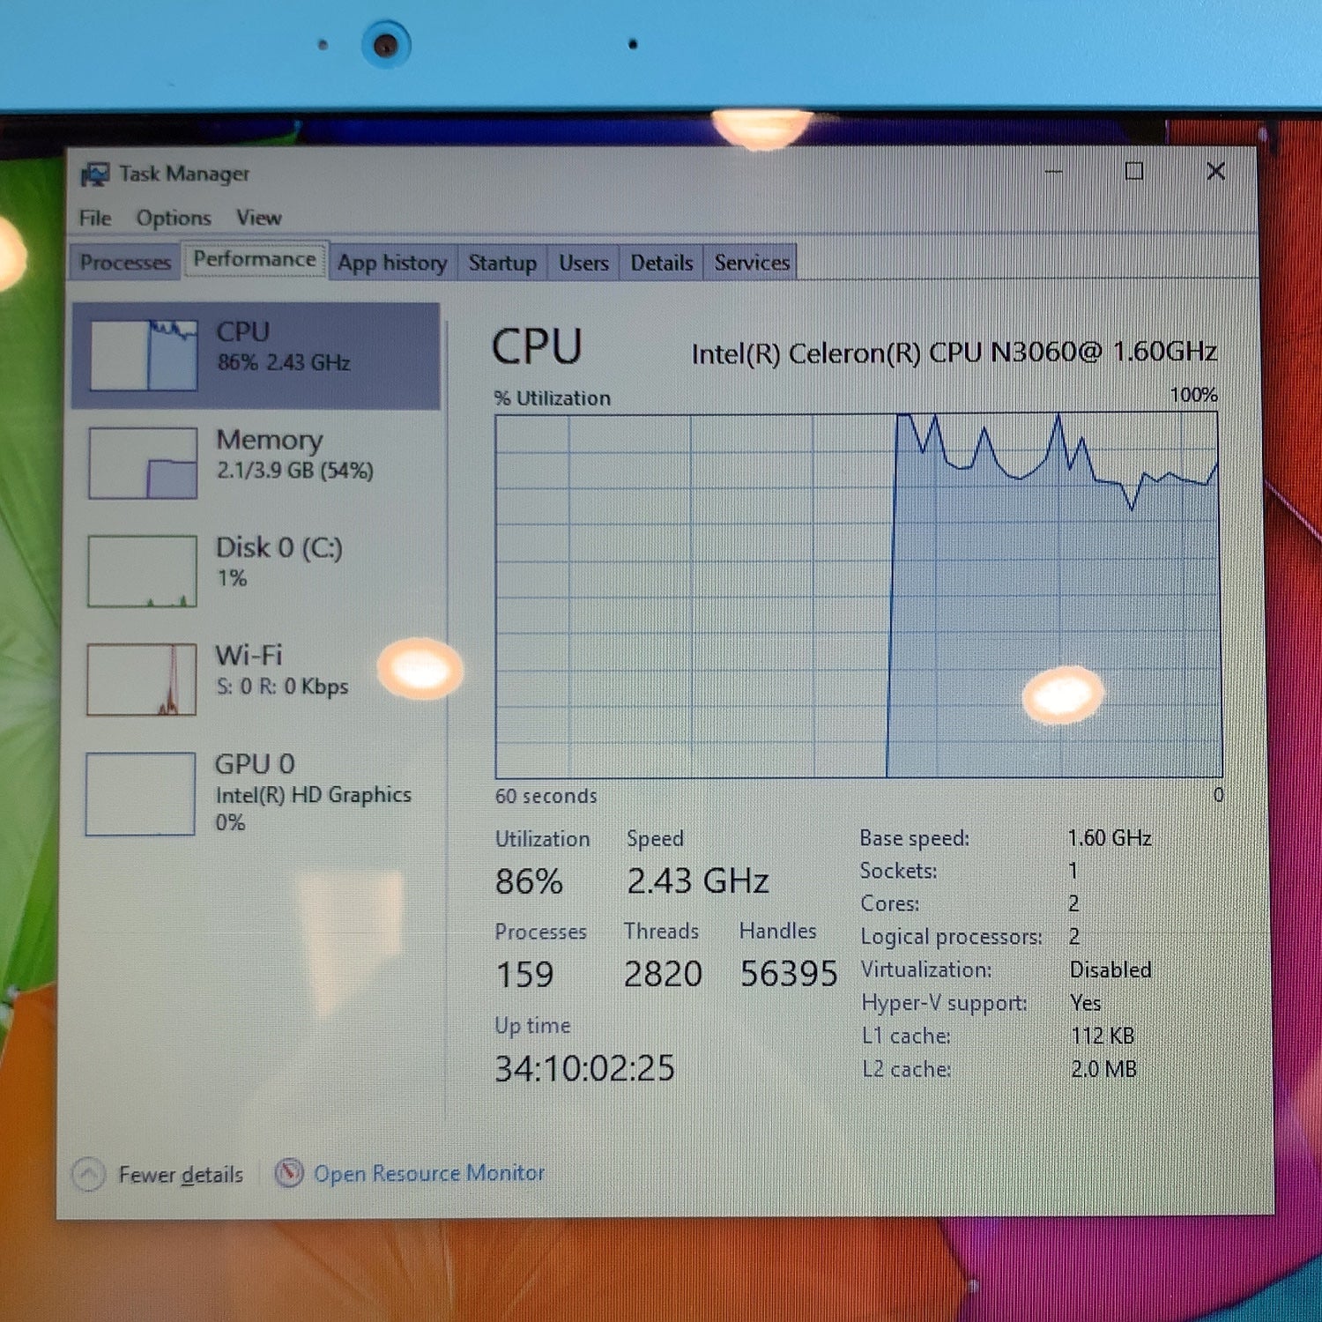
Task: Click the processes count '159'
Action: (x=525, y=975)
